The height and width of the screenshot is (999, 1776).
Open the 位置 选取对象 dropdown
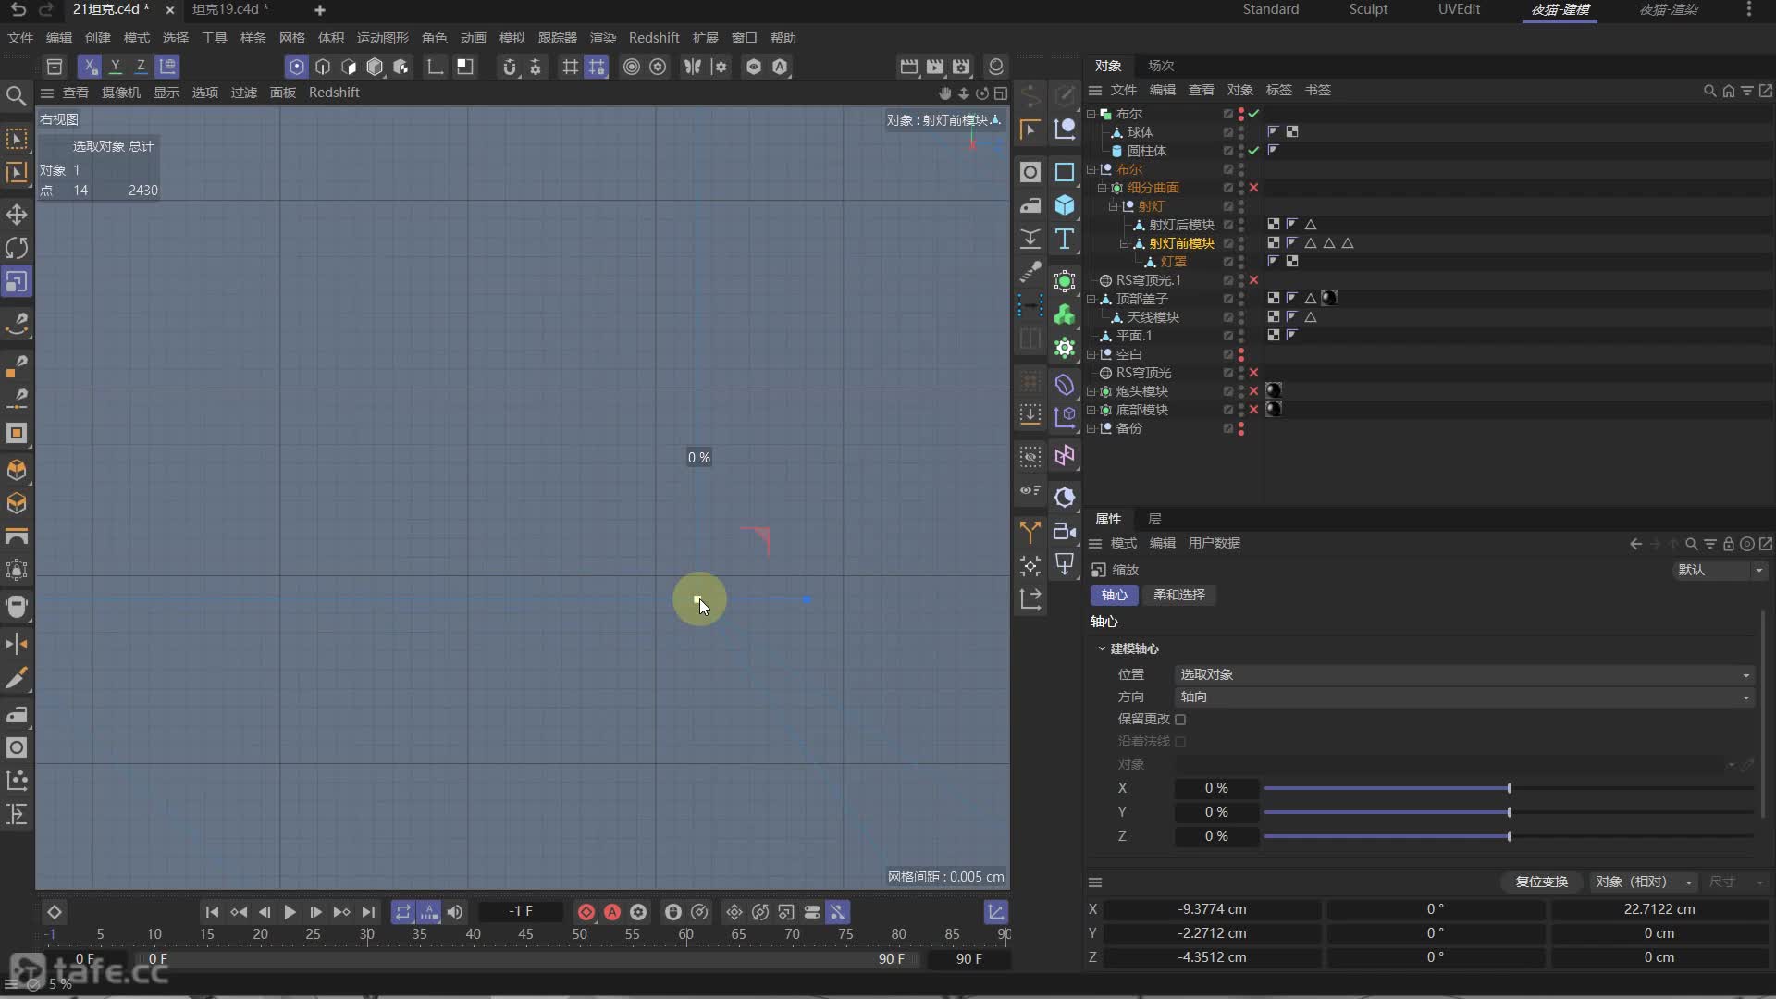pos(1464,674)
